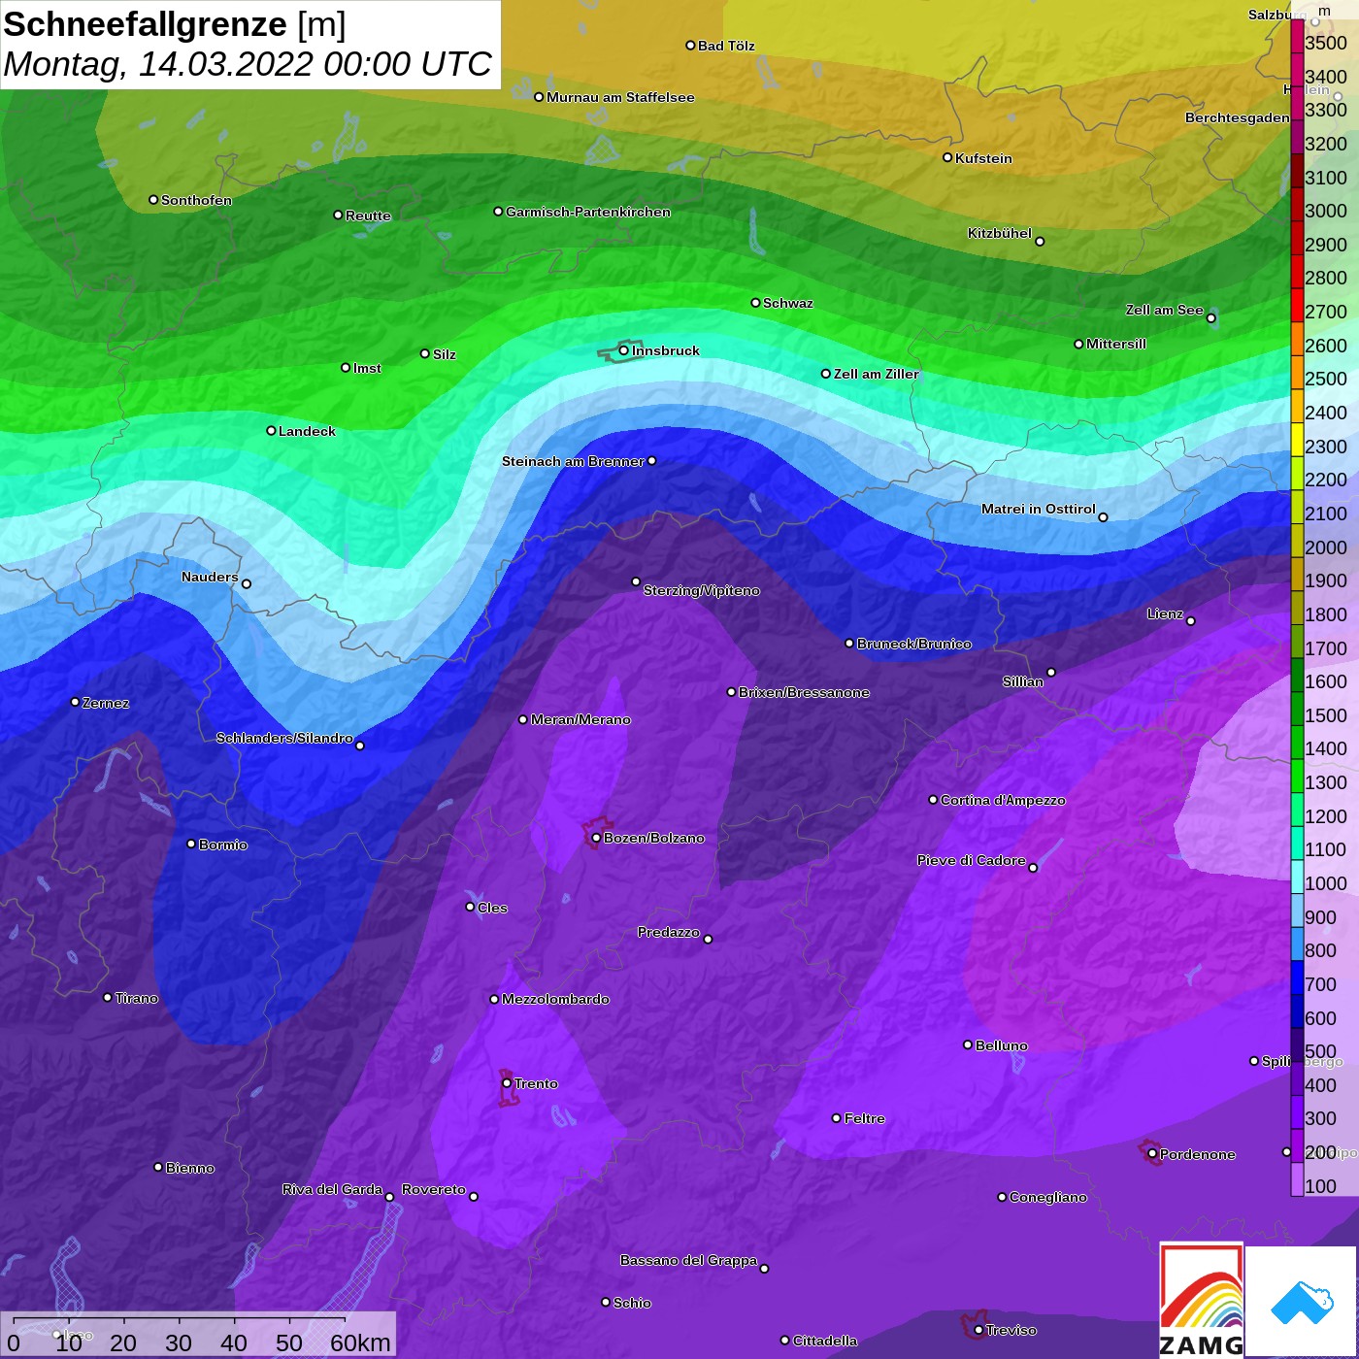This screenshot has width=1359, height=1359.
Task: Click the 'Bienno' label
Action: (x=190, y=1168)
